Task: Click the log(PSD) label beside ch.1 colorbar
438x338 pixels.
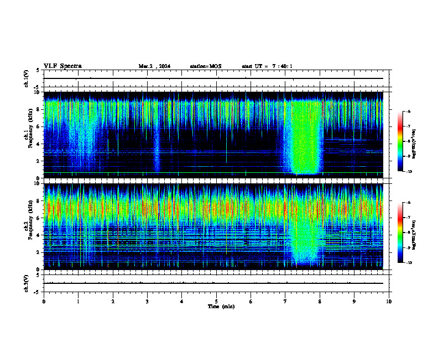Action: pyautogui.click(x=414, y=144)
